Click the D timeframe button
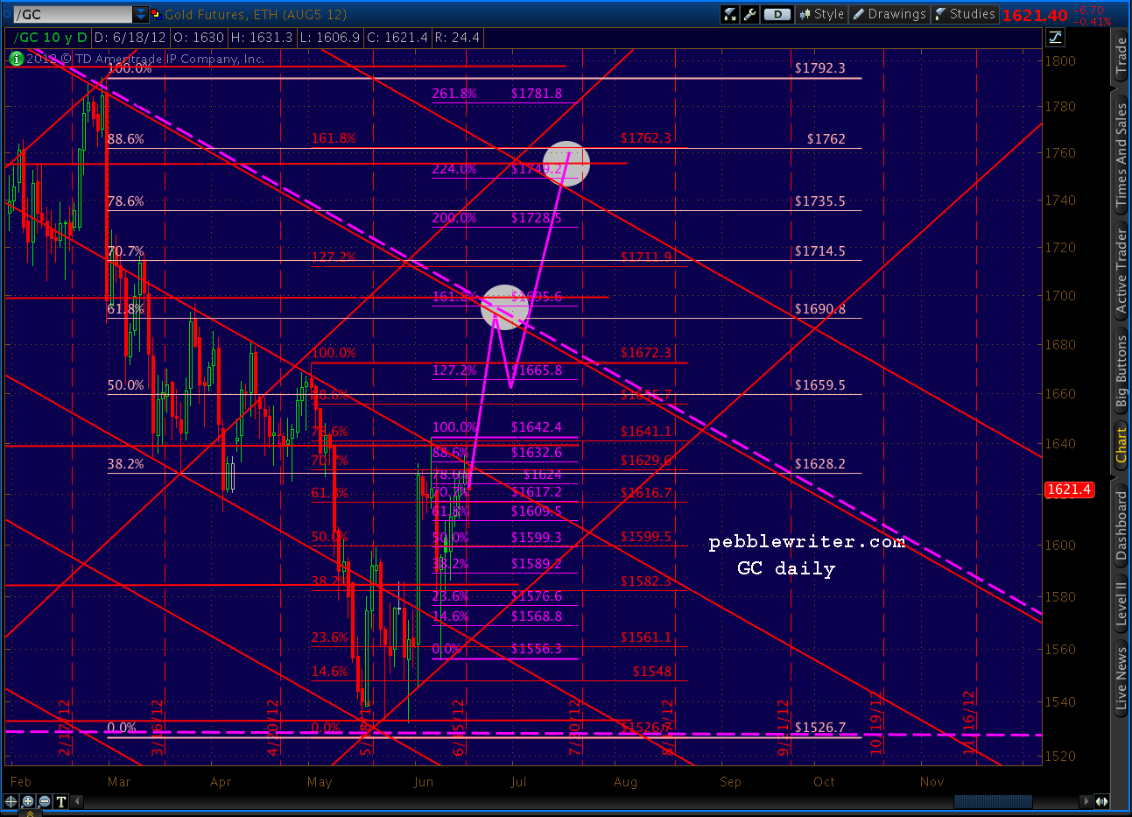This screenshot has height=817, width=1132. (x=777, y=14)
